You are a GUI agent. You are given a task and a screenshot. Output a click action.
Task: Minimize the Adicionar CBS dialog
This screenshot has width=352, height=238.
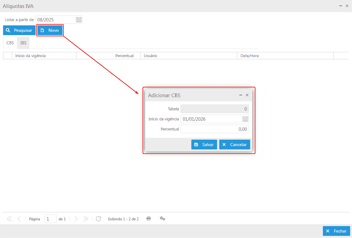pyautogui.click(x=241, y=95)
